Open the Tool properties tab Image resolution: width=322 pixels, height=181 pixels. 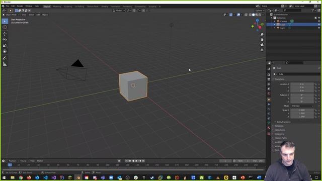coord(269,69)
